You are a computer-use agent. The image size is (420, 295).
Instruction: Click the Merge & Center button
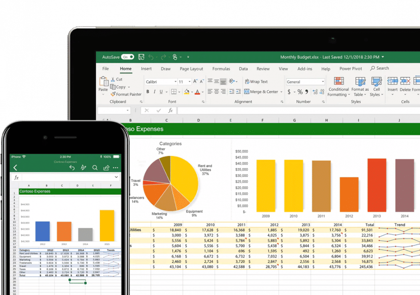[261, 91]
